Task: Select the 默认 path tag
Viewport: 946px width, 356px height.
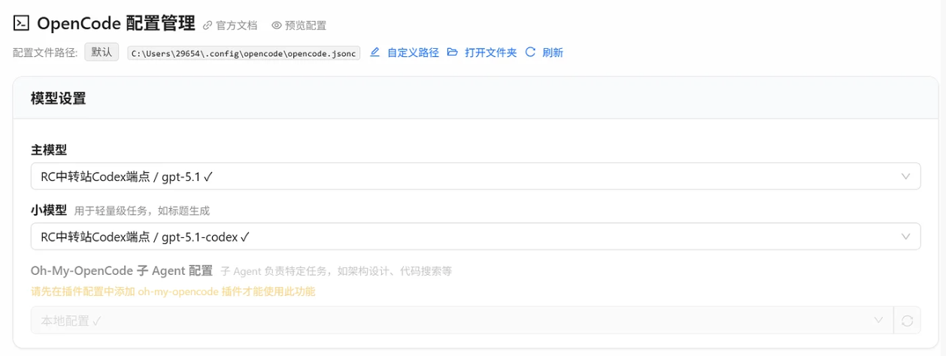Action: pyautogui.click(x=102, y=52)
